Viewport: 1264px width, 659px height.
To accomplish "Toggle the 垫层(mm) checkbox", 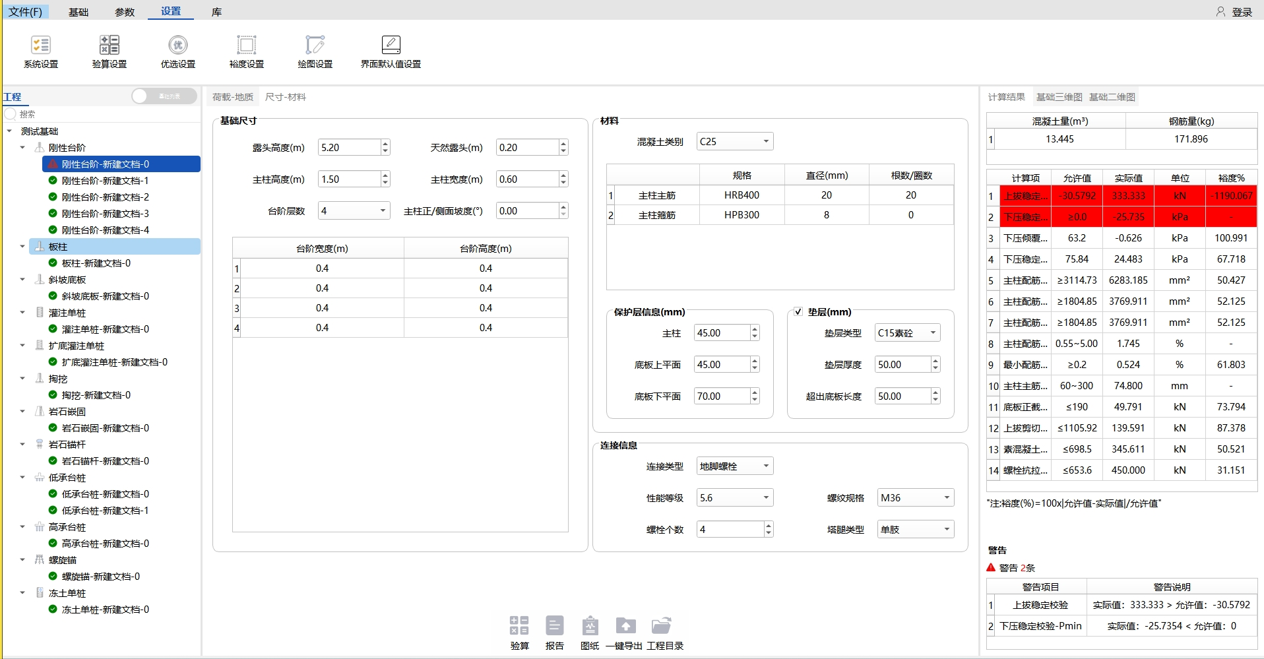I will pyautogui.click(x=798, y=312).
